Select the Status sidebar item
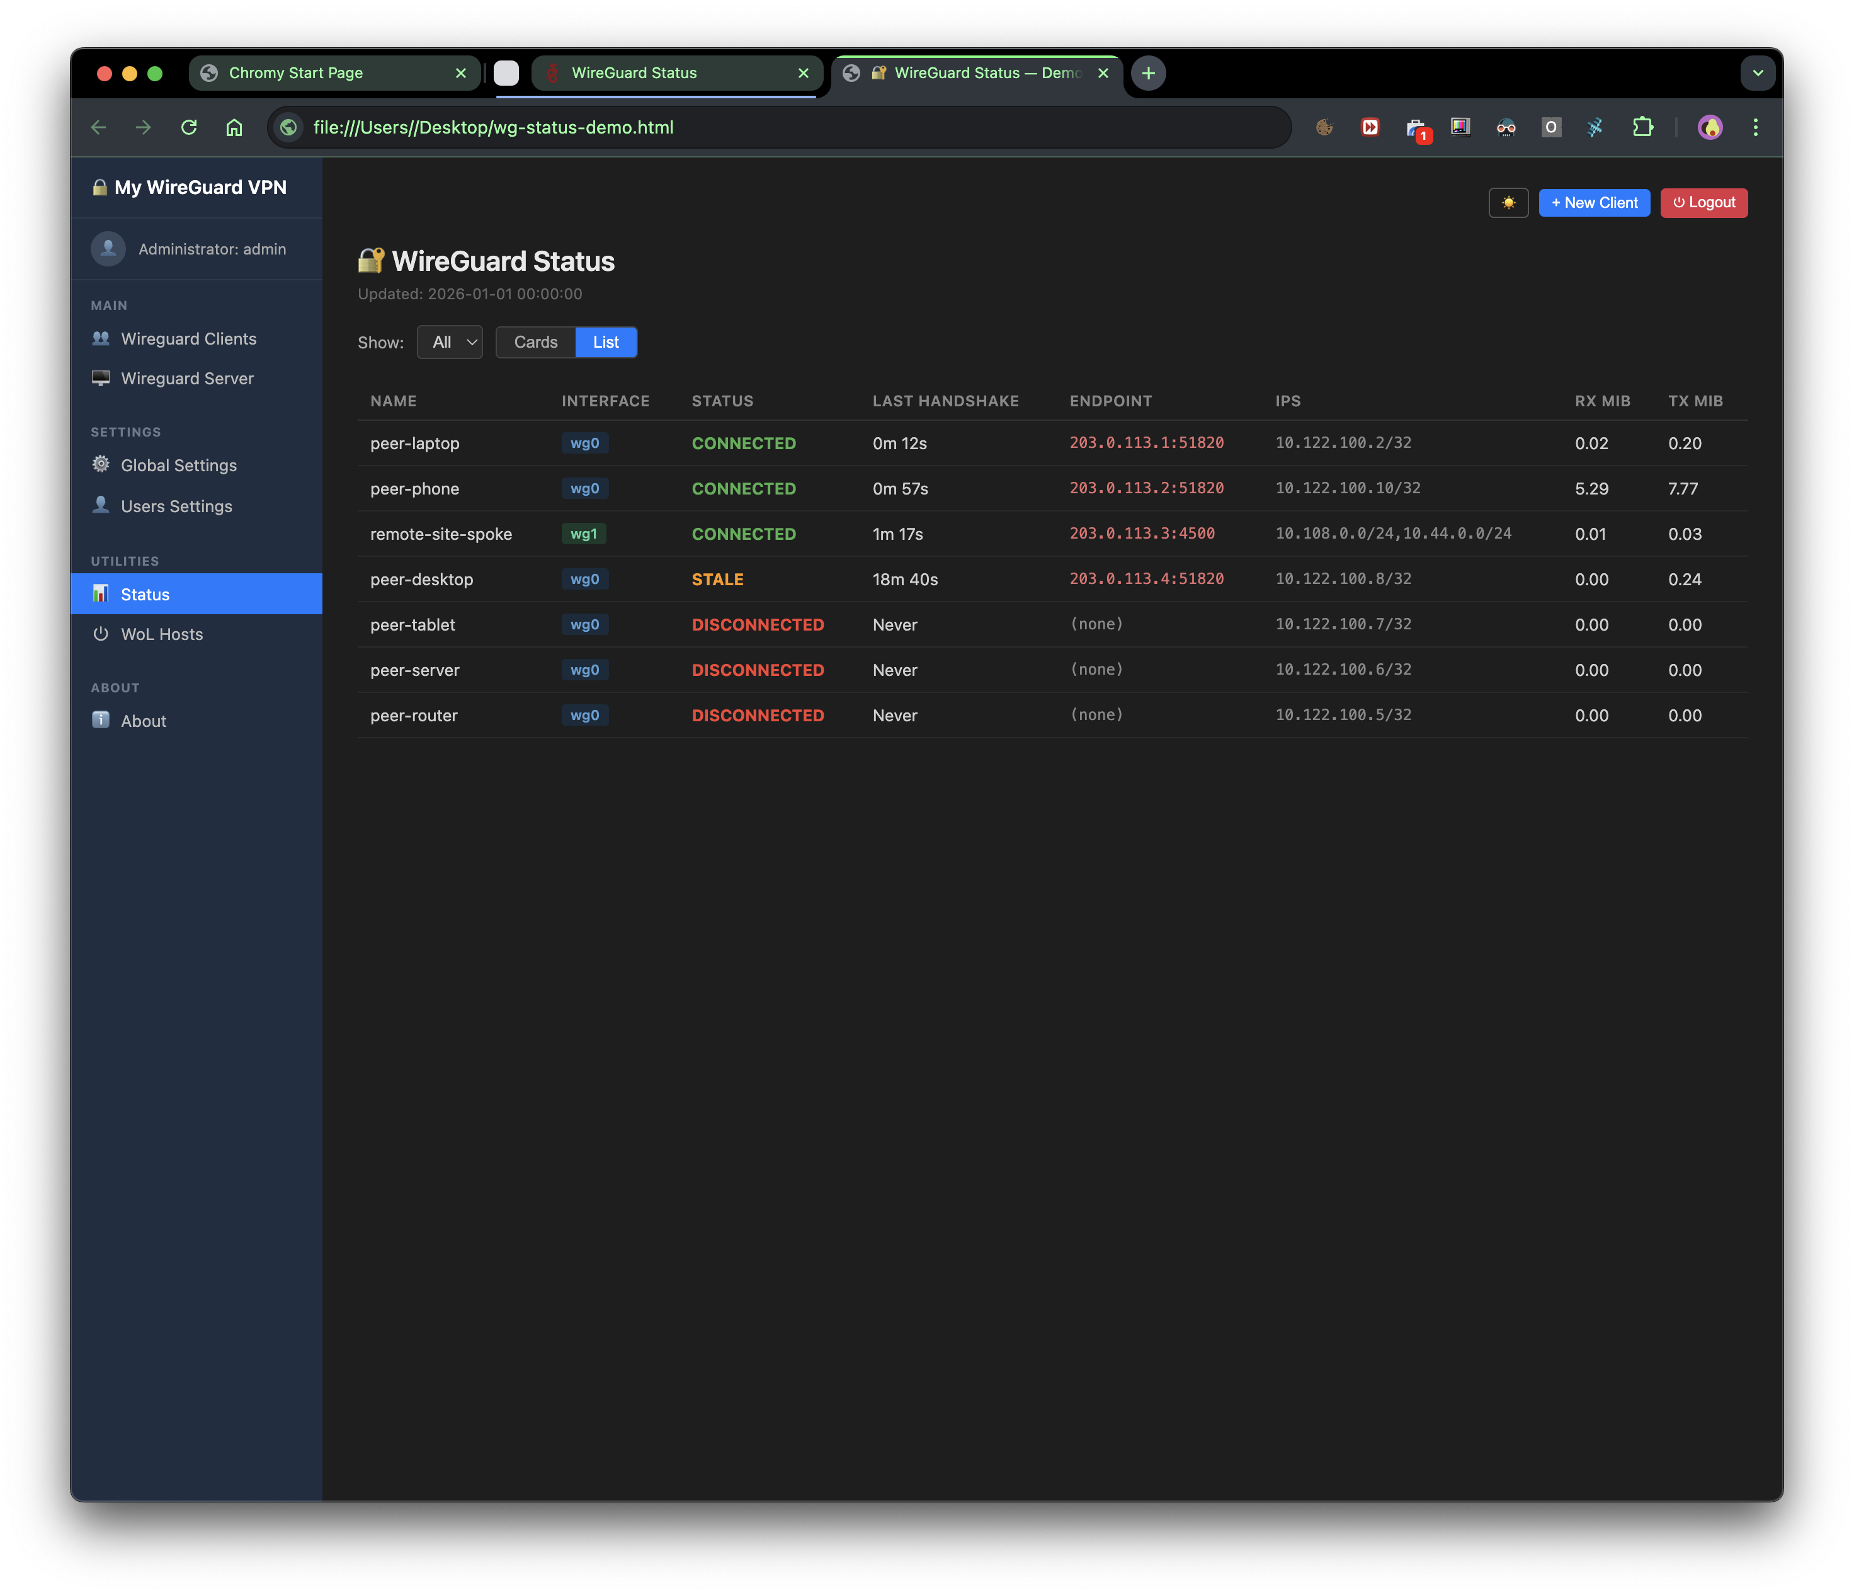The image size is (1854, 1595). [x=145, y=594]
